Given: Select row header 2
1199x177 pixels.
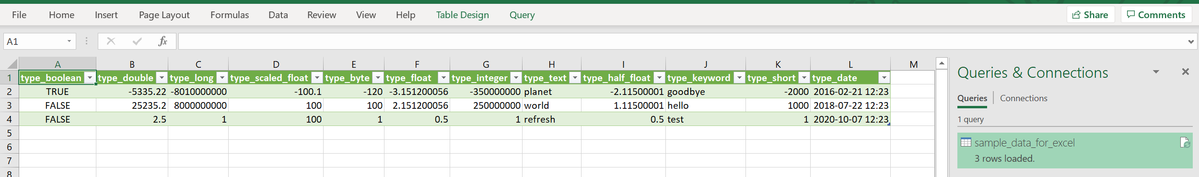Looking at the screenshot, I should pos(9,92).
